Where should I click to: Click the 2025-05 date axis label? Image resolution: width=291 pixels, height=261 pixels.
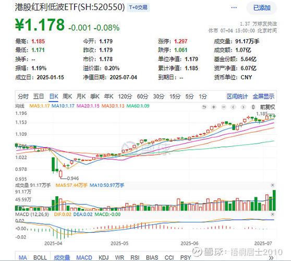point(119,243)
